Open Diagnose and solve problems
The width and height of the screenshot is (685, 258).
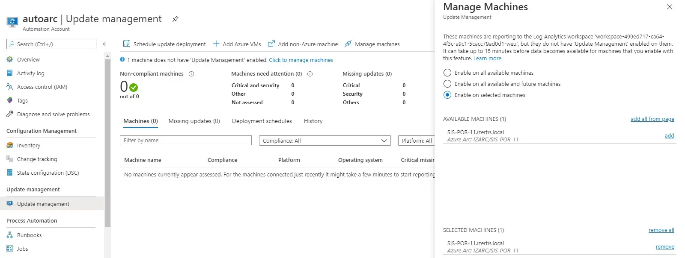click(53, 114)
